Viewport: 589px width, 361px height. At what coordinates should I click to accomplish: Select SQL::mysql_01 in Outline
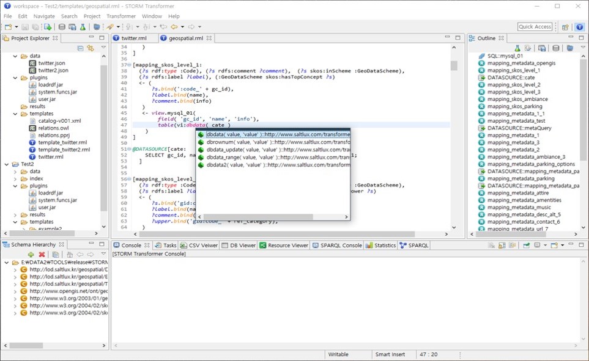coord(505,56)
